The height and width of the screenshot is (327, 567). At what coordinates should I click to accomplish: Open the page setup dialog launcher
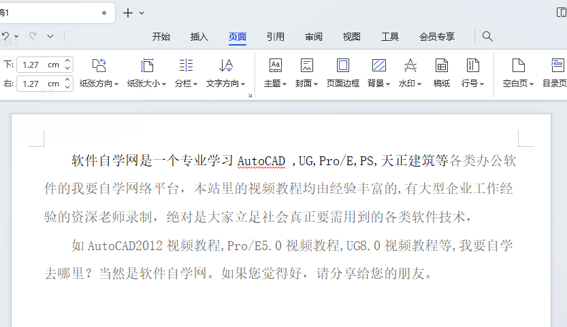point(250,95)
